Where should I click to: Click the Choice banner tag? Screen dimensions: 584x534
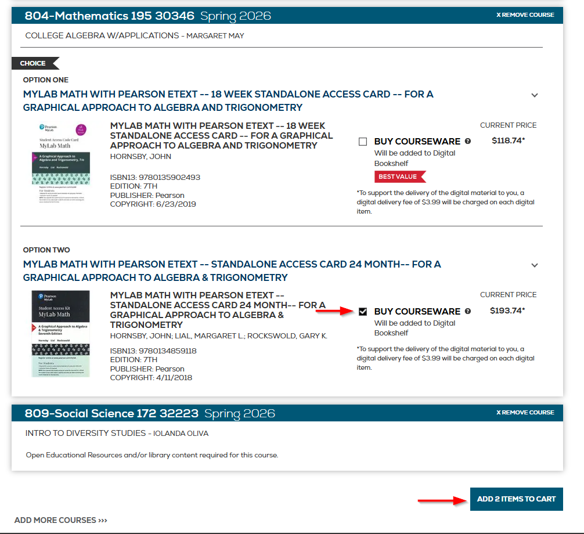coord(34,63)
